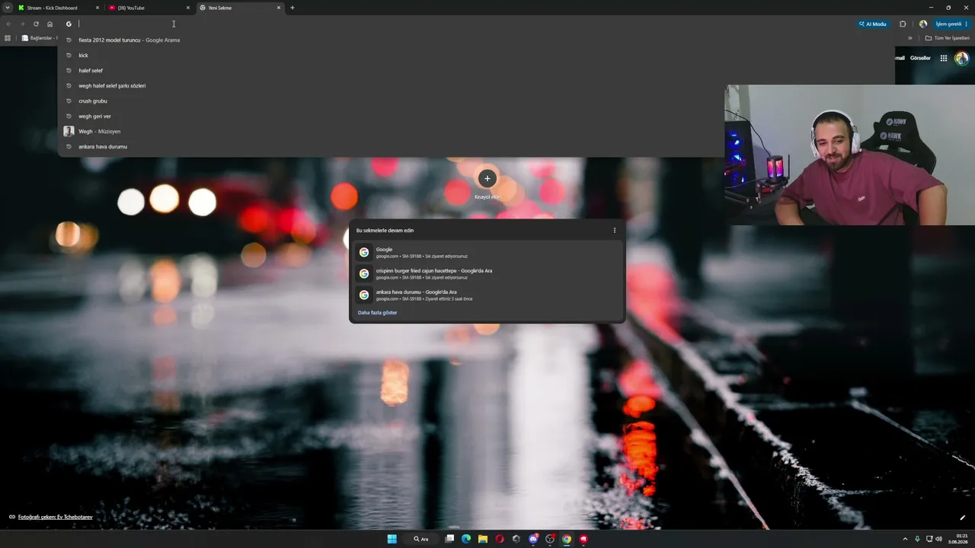Open the İşlem gerekli Chrome menu
Image resolution: width=975 pixels, height=548 pixels.
coord(952,24)
